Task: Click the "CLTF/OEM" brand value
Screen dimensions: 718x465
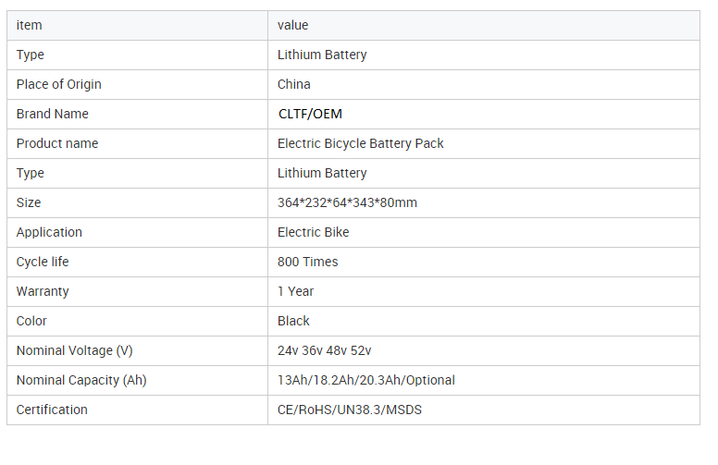Action: 310,114
